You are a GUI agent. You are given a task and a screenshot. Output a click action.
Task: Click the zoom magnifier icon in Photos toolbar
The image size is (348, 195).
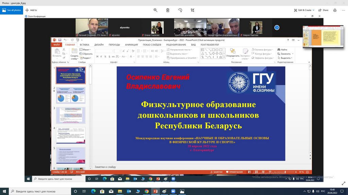coord(155,10)
